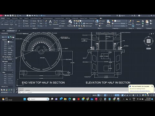Toggle object snap in status bar
The height and width of the screenshot is (116, 155).
pos(118,95)
